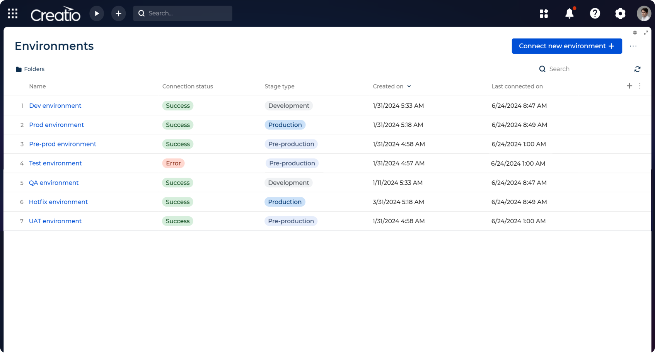Click the process run arrow icon
This screenshot has height=353, width=655.
tap(97, 13)
